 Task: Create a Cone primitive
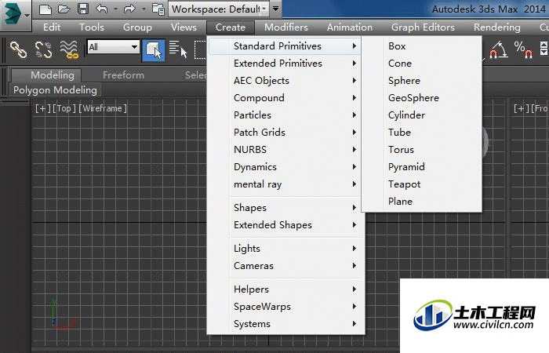coord(422,64)
